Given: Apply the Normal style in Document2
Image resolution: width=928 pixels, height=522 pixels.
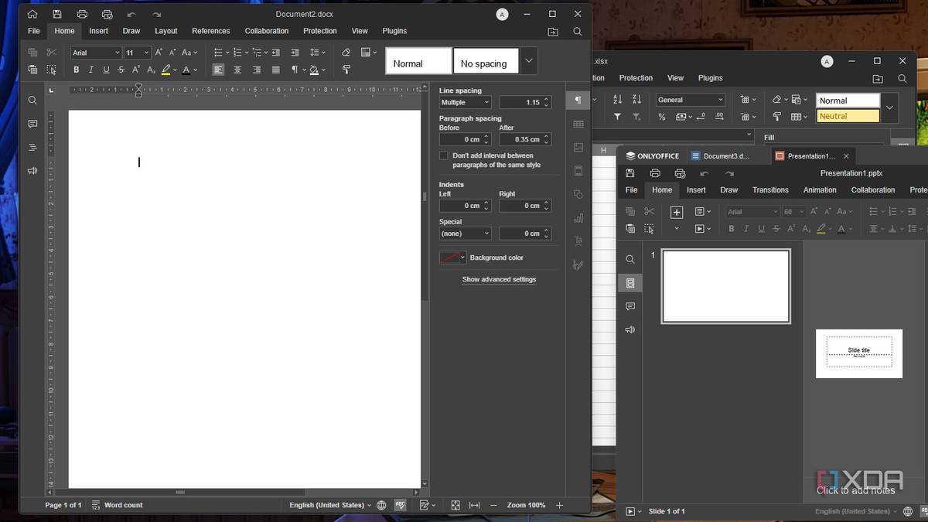Looking at the screenshot, I should 418,61.
